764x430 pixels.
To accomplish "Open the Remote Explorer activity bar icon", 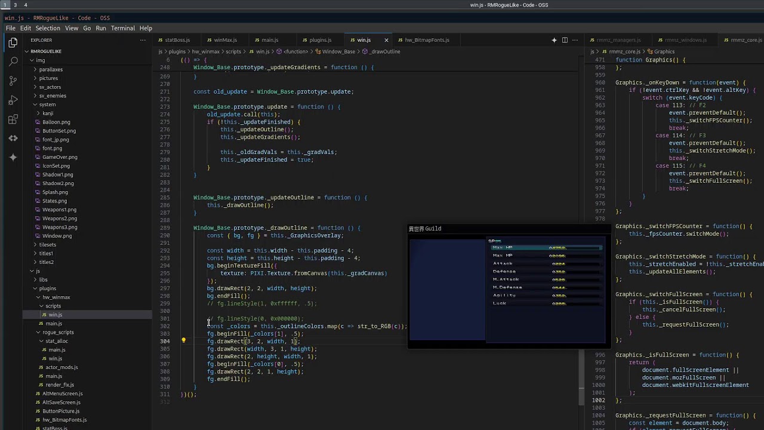I will pyautogui.click(x=13, y=138).
